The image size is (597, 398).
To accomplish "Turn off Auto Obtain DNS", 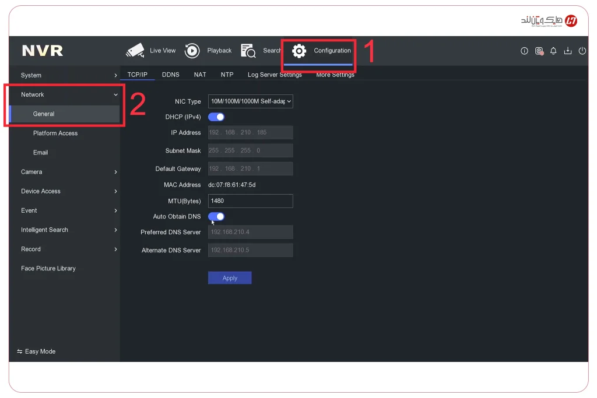I will (216, 216).
